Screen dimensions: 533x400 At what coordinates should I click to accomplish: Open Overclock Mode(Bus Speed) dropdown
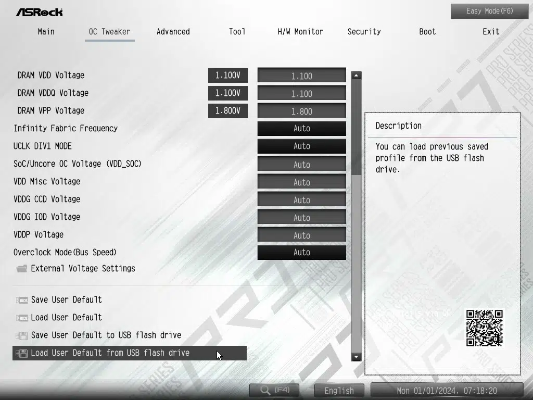click(x=301, y=253)
